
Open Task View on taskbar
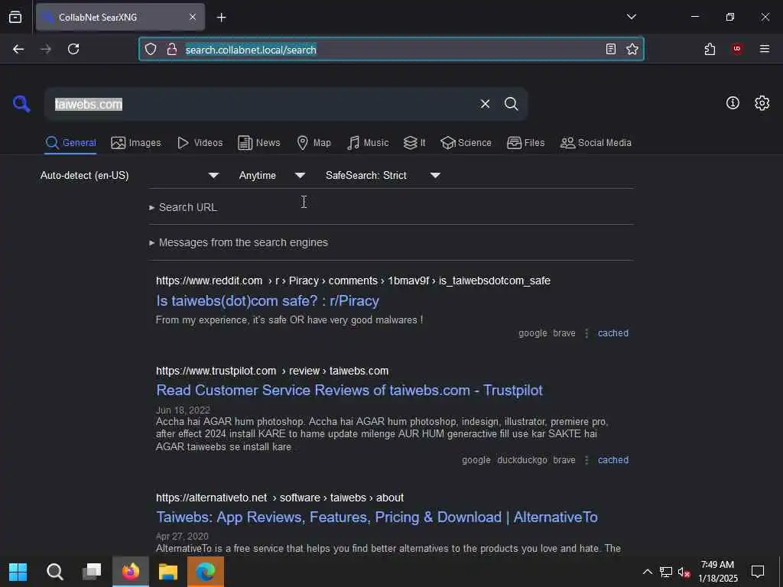(x=92, y=572)
